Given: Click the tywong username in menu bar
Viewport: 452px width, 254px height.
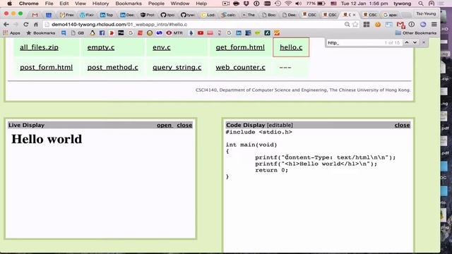Looking at the screenshot, I should point(402,4).
